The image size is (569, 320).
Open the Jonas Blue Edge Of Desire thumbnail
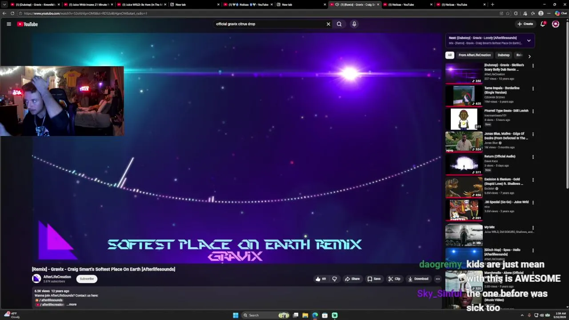pos(464,142)
